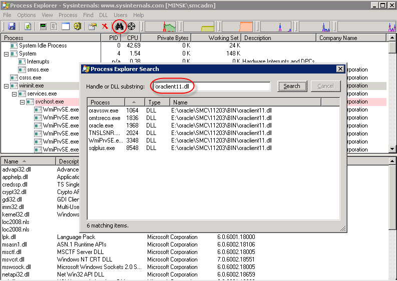Click the resize grip of search dialog

(x=342, y=228)
